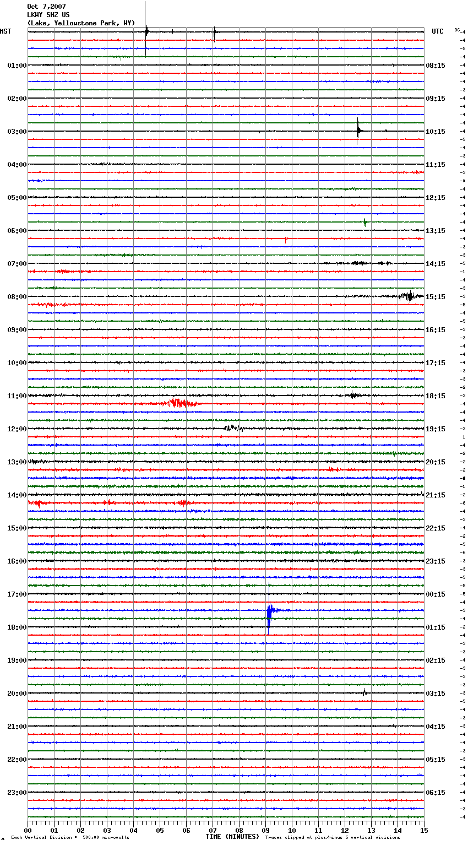Click the 'UTC' timezone label
Viewport: 468px width, 845px height.
point(438,31)
